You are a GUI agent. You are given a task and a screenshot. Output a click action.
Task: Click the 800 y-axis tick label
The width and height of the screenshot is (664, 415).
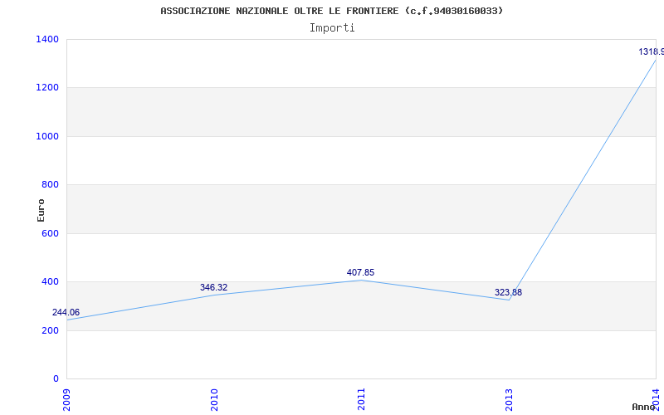pyautogui.click(x=50, y=184)
